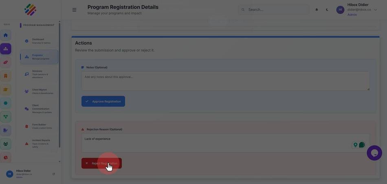Open the home icon in left rail

pyautogui.click(x=5, y=35)
